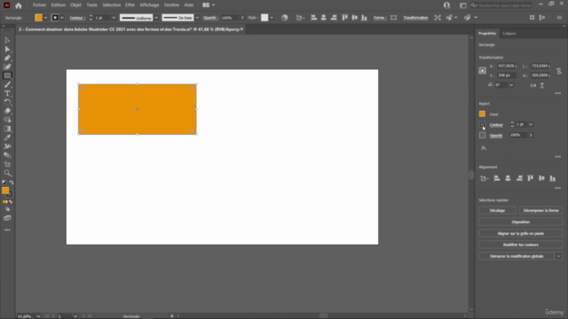The image size is (568, 319).
Task: Click the Home icon
Action: click(18, 5)
